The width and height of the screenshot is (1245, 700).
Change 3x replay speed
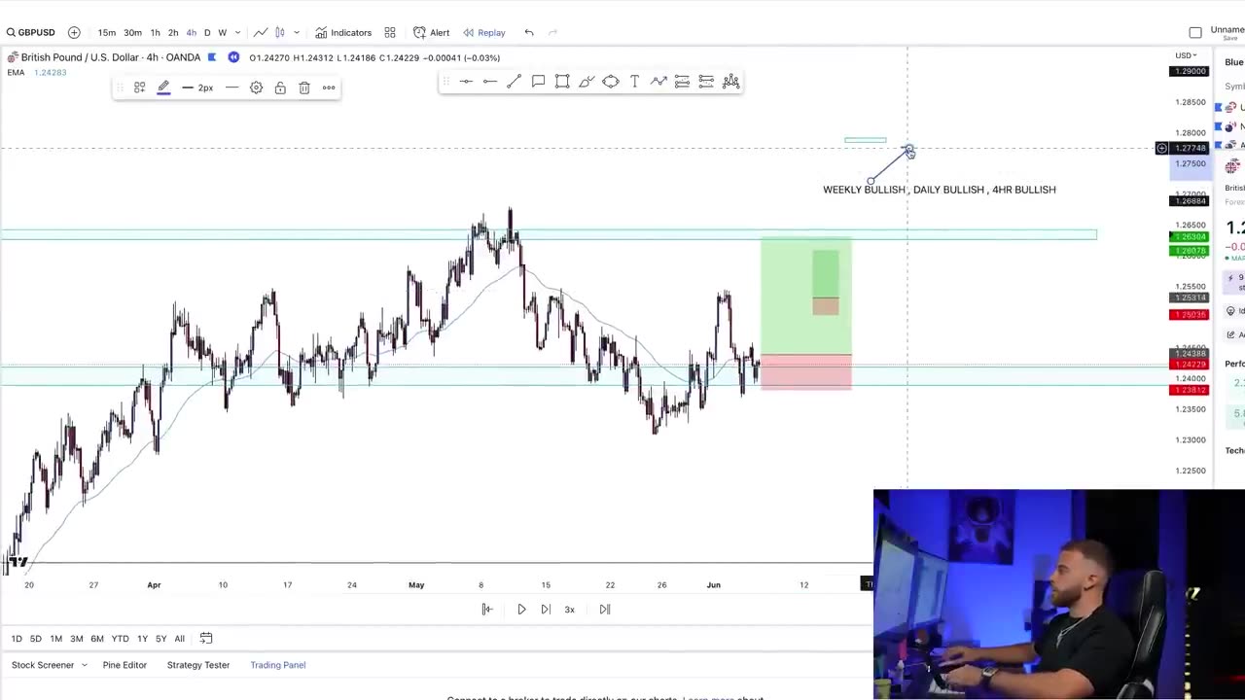pos(570,610)
